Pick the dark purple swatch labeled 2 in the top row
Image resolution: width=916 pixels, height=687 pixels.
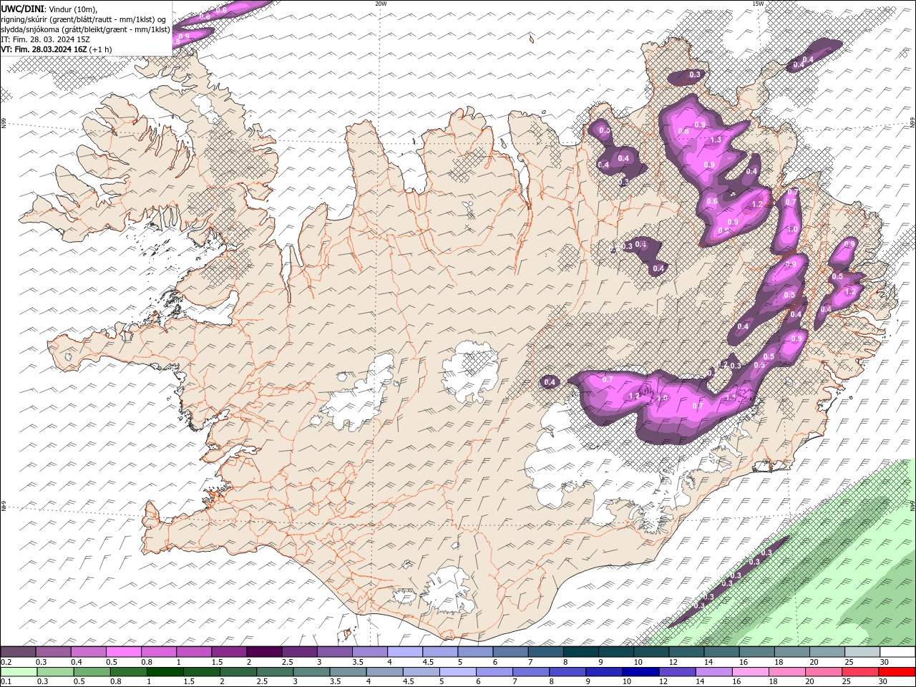pos(264,652)
